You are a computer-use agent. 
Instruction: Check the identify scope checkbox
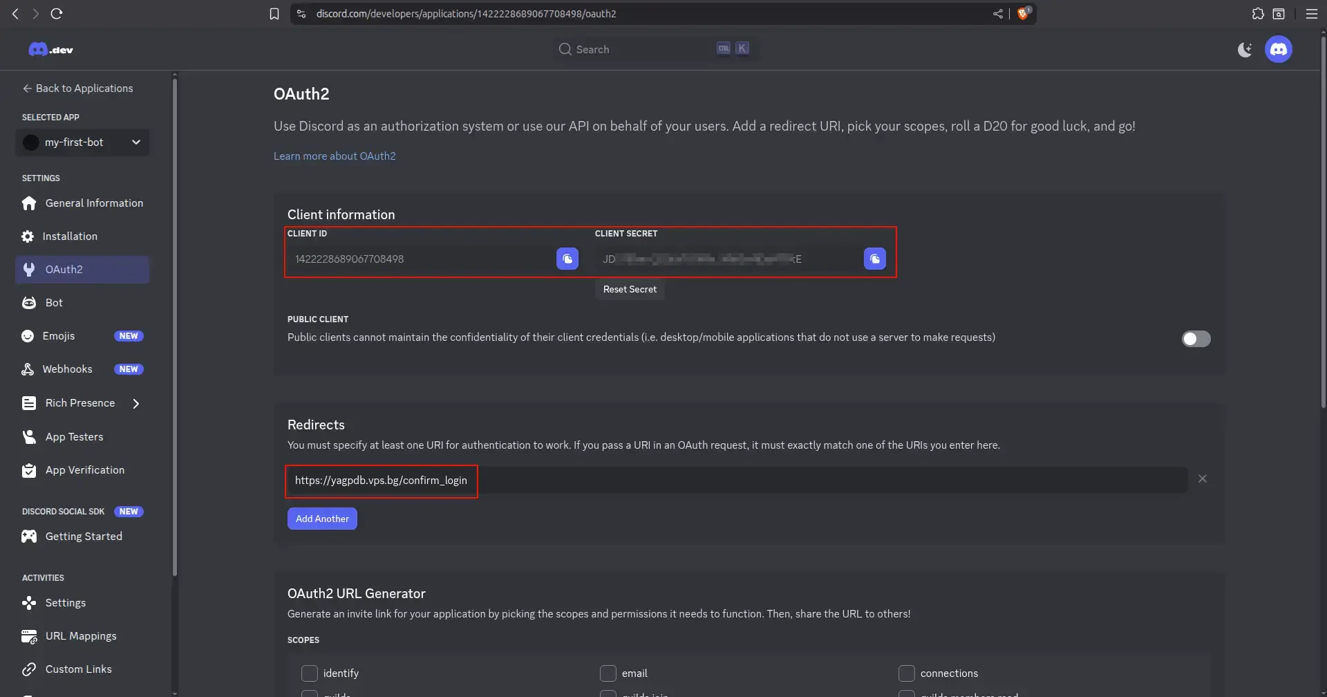coord(310,673)
